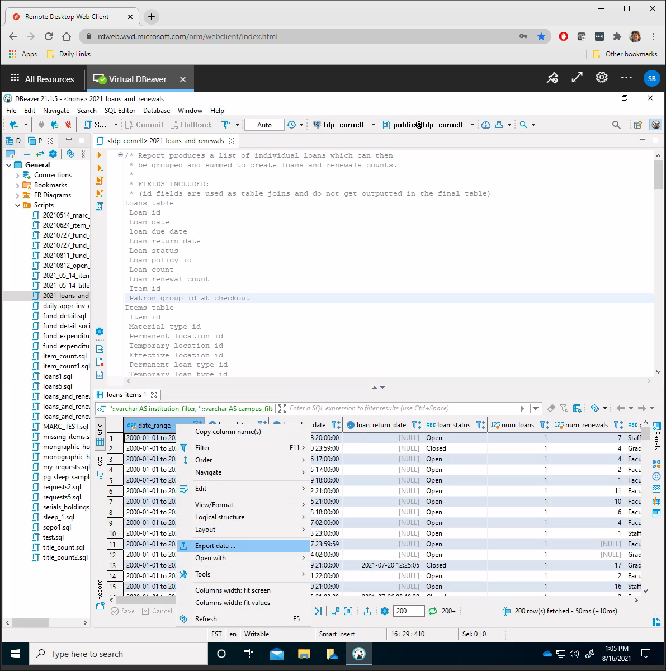Collapse the Scripts tree node

18,205
